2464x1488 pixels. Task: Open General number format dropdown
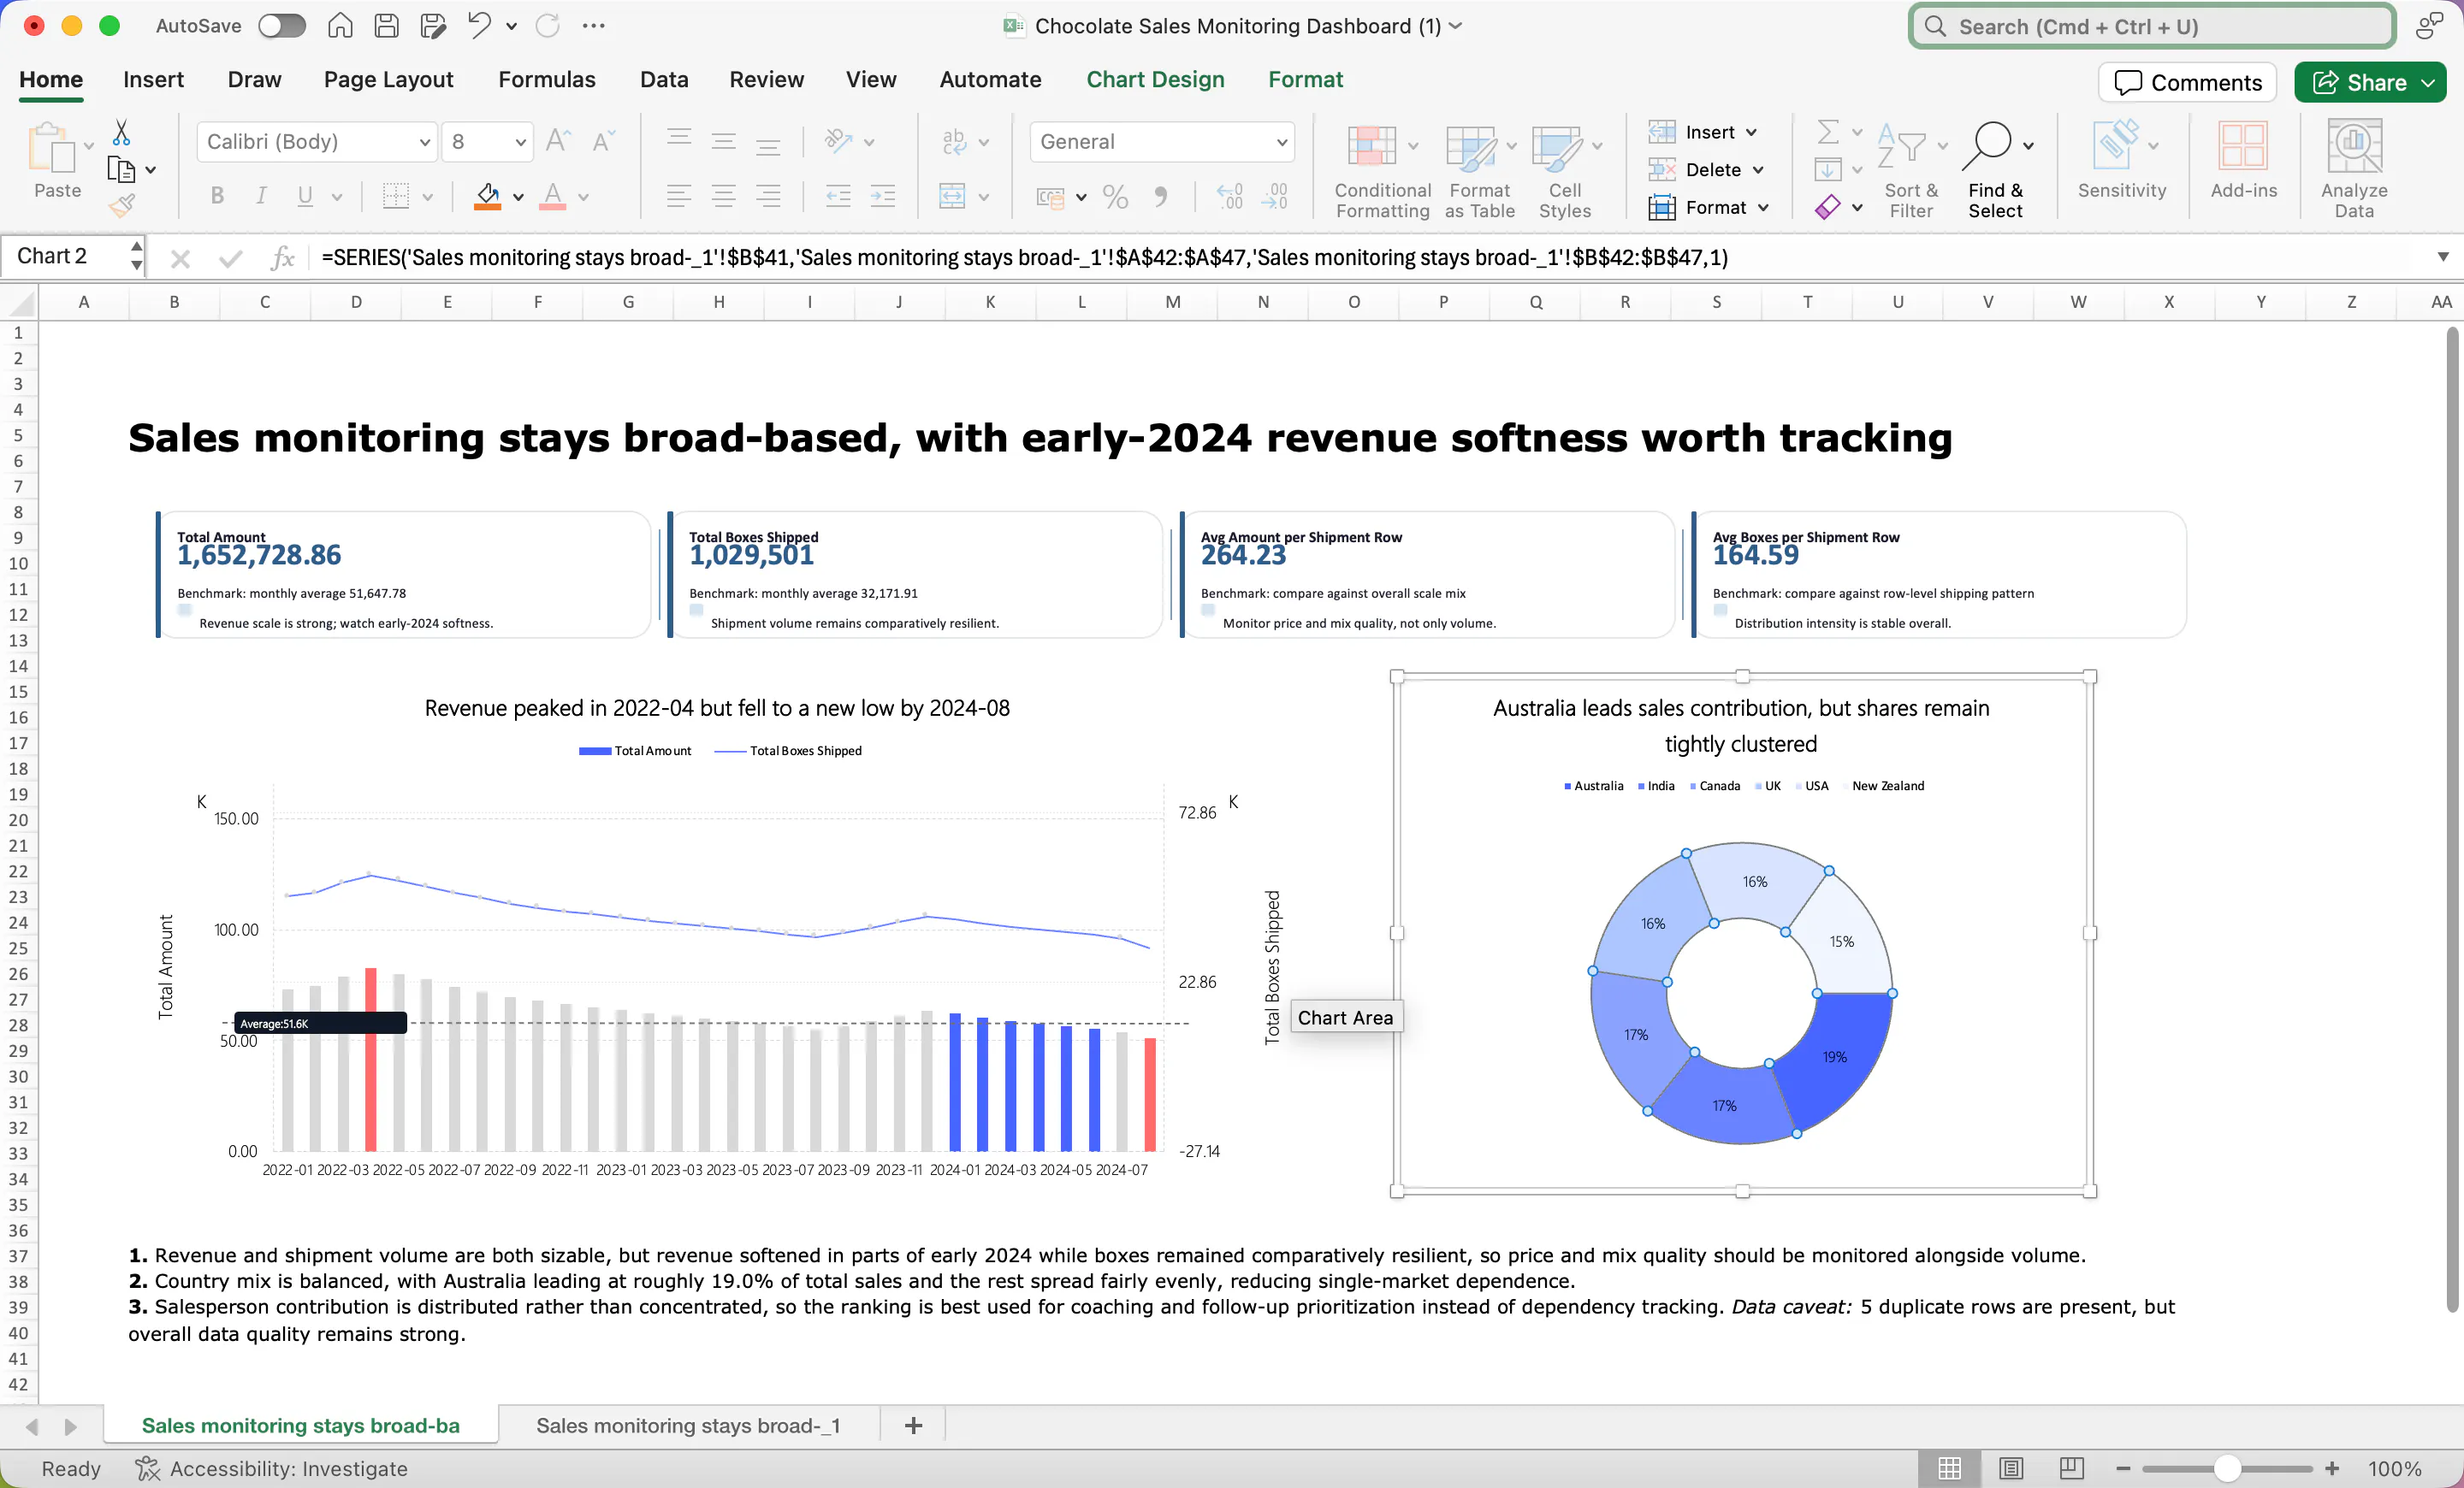1282,142
